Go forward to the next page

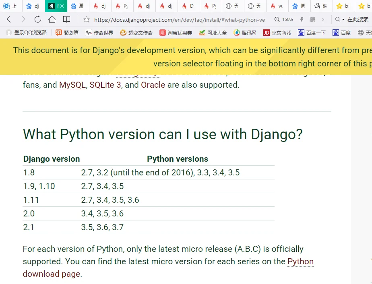23,19
